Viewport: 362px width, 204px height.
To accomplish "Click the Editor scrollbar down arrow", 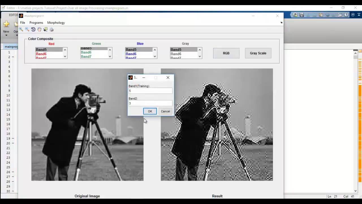I will pos(355,191).
